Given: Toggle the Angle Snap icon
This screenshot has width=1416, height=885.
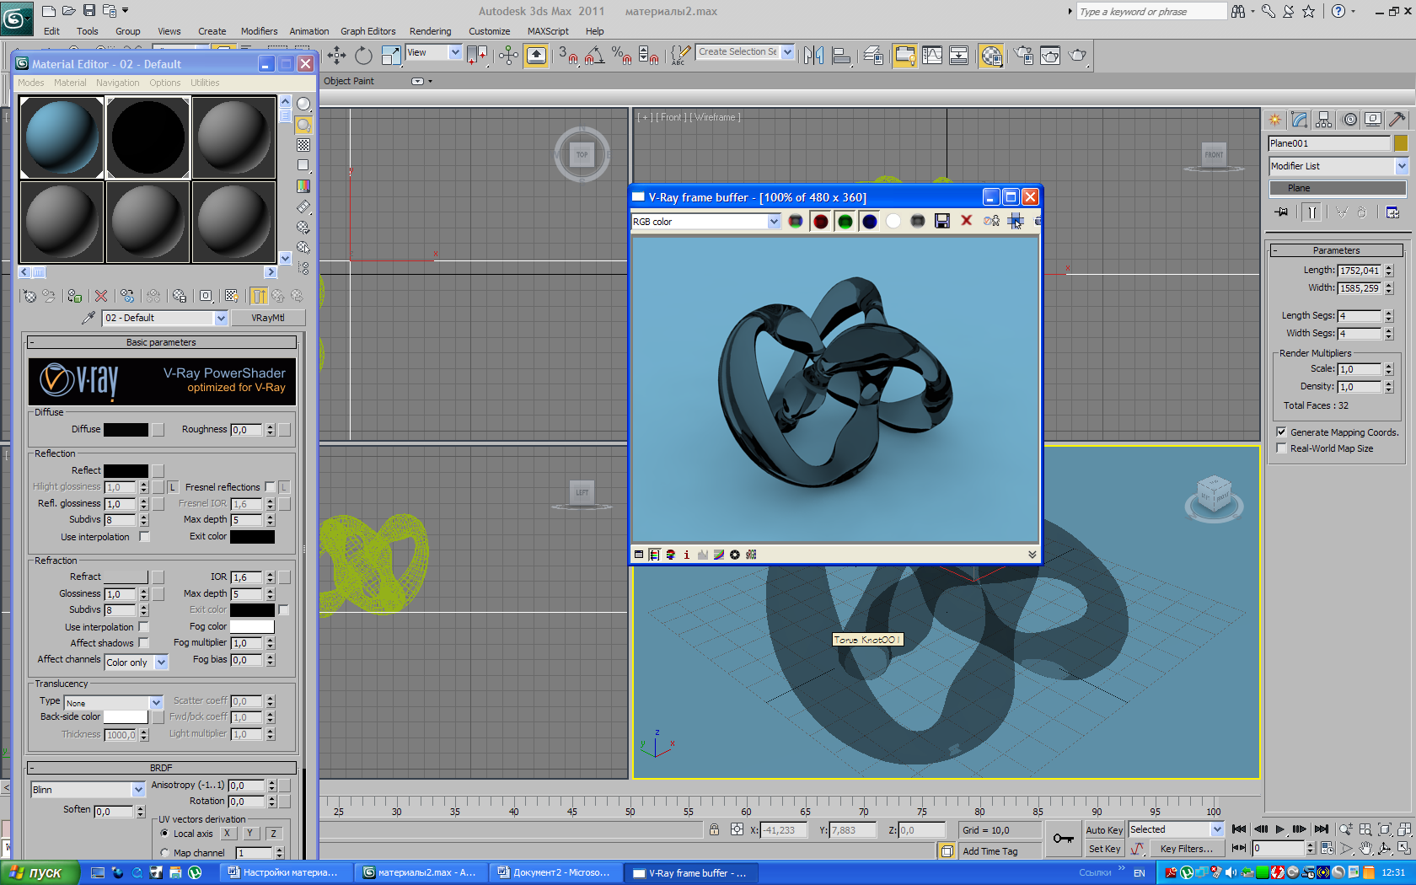Looking at the screenshot, I should pyautogui.click(x=594, y=56).
